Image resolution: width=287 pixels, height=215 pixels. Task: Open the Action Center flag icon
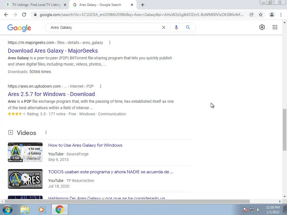pos(245,210)
